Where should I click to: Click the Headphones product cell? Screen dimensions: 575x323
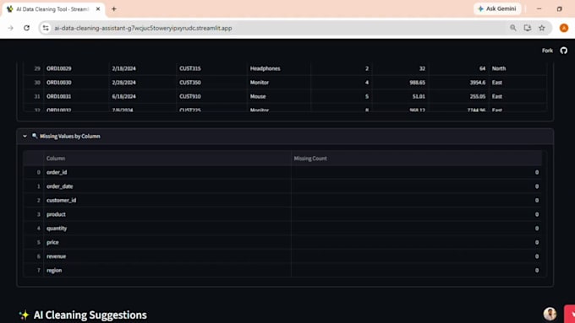point(279,68)
